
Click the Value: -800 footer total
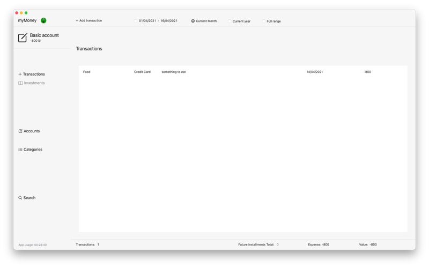(368, 244)
